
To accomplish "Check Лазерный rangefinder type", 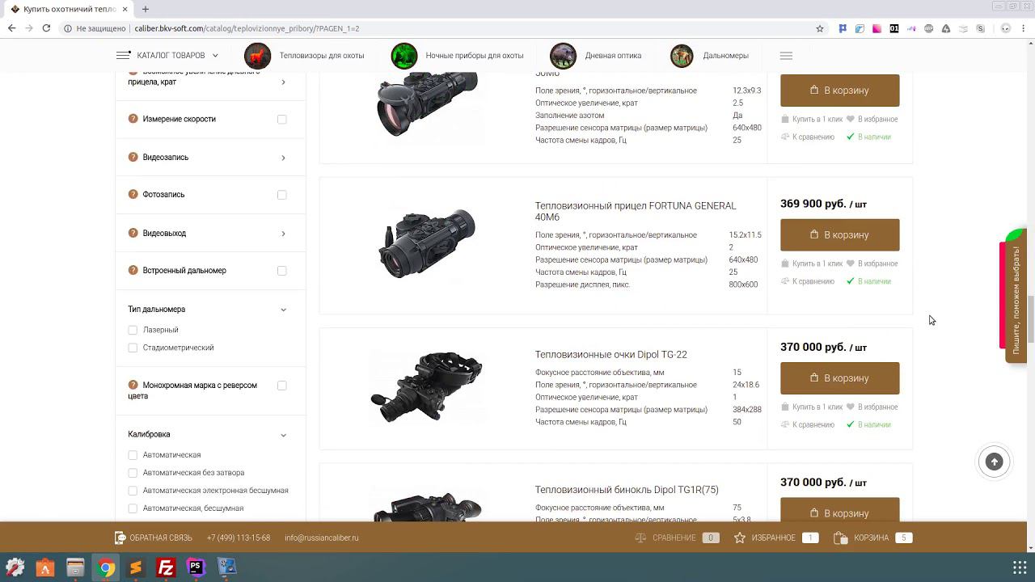I will click(133, 330).
